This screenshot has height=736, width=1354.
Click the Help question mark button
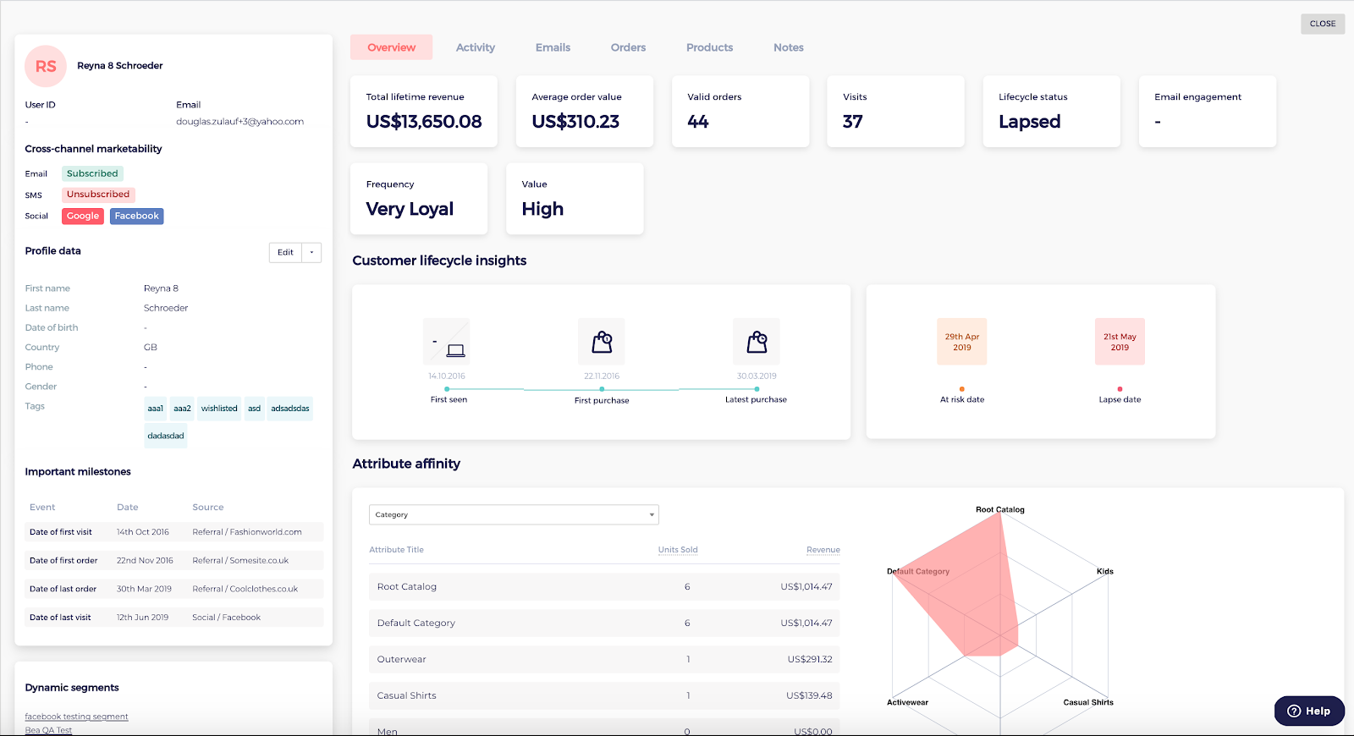point(1309,711)
